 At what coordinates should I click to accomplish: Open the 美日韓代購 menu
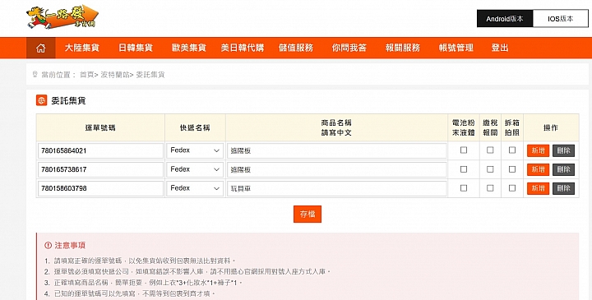[243, 48]
